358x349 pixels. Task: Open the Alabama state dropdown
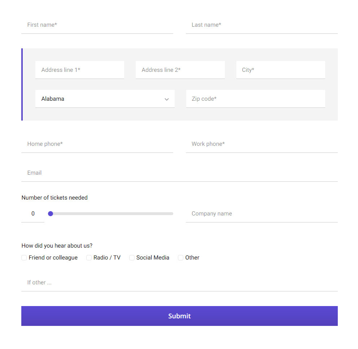point(105,99)
